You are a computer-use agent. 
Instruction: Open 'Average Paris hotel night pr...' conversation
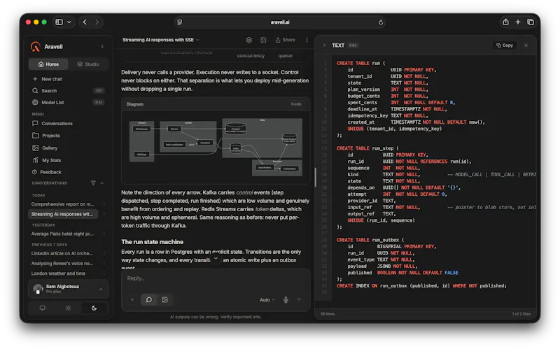tap(62, 234)
